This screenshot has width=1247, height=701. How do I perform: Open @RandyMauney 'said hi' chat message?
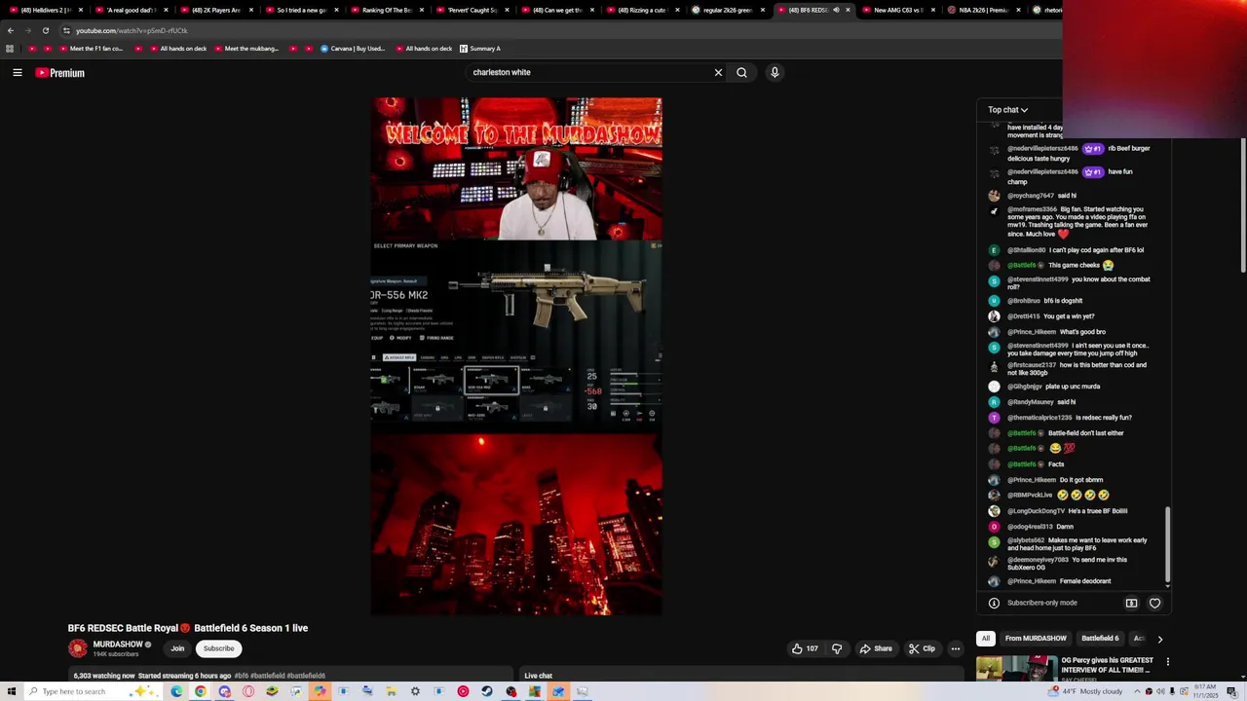coord(1040,402)
